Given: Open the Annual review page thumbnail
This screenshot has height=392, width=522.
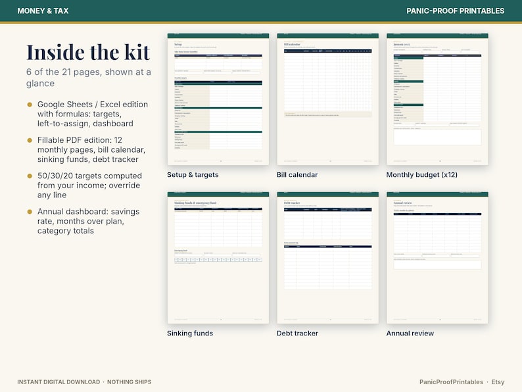Looking at the screenshot, I should coord(437,257).
